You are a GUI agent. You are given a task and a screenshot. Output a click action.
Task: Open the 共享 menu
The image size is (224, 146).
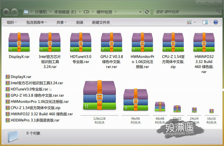[61, 22]
